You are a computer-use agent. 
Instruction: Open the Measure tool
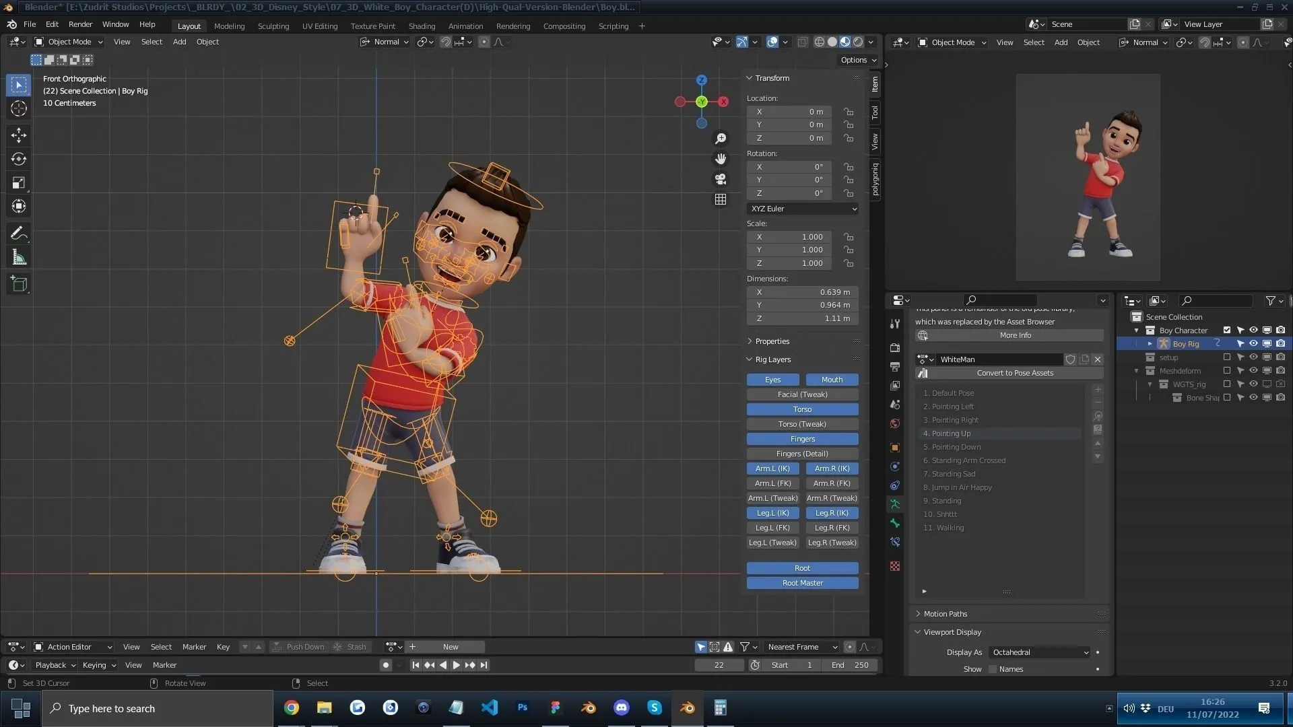click(18, 256)
